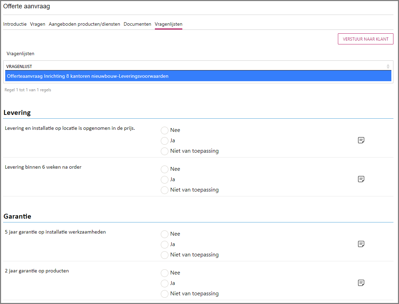Select the Vragenlijsten tab
Viewport: 399px width, 304px height.
(168, 24)
